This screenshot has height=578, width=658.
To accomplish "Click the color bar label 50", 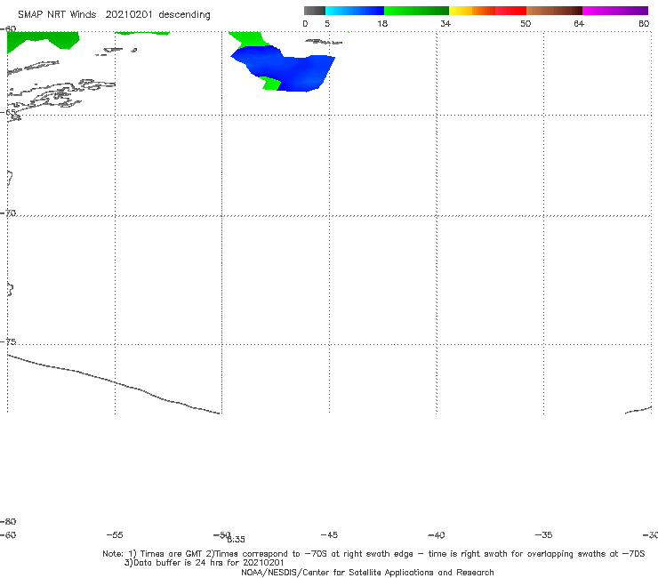I will (x=526, y=23).
